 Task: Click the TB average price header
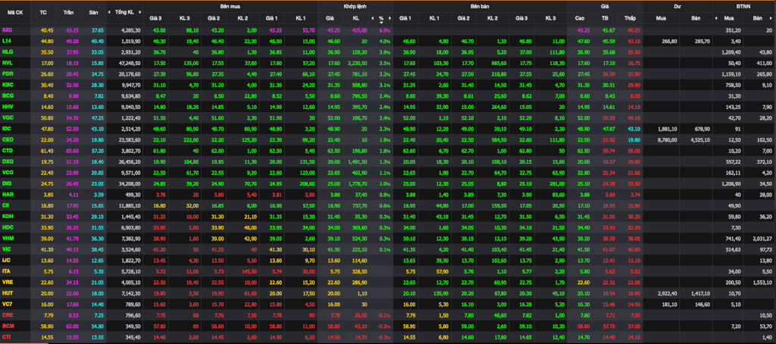[604, 18]
